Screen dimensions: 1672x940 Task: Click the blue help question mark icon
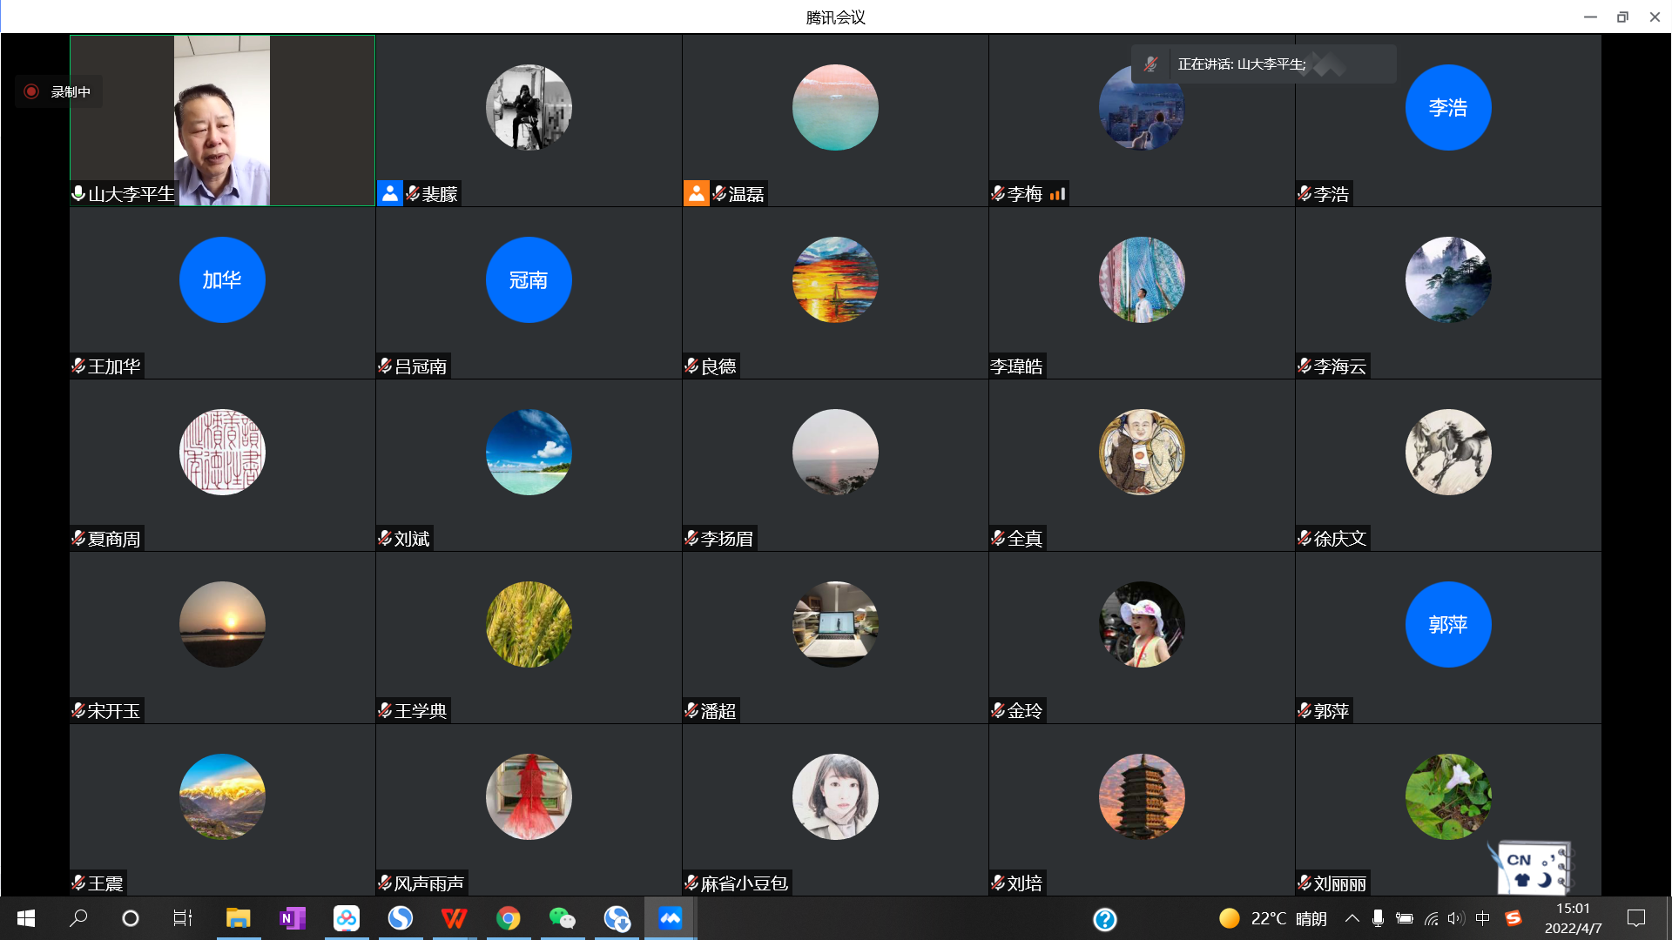[x=1104, y=919]
